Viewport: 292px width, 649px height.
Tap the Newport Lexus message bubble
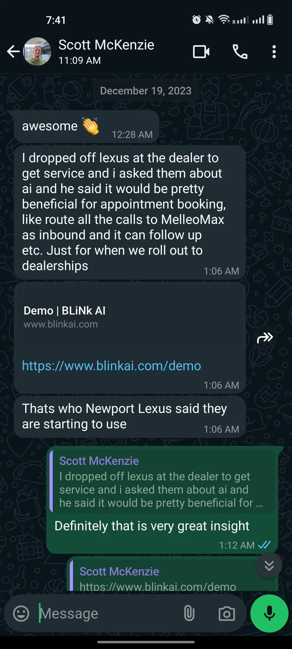(x=130, y=417)
